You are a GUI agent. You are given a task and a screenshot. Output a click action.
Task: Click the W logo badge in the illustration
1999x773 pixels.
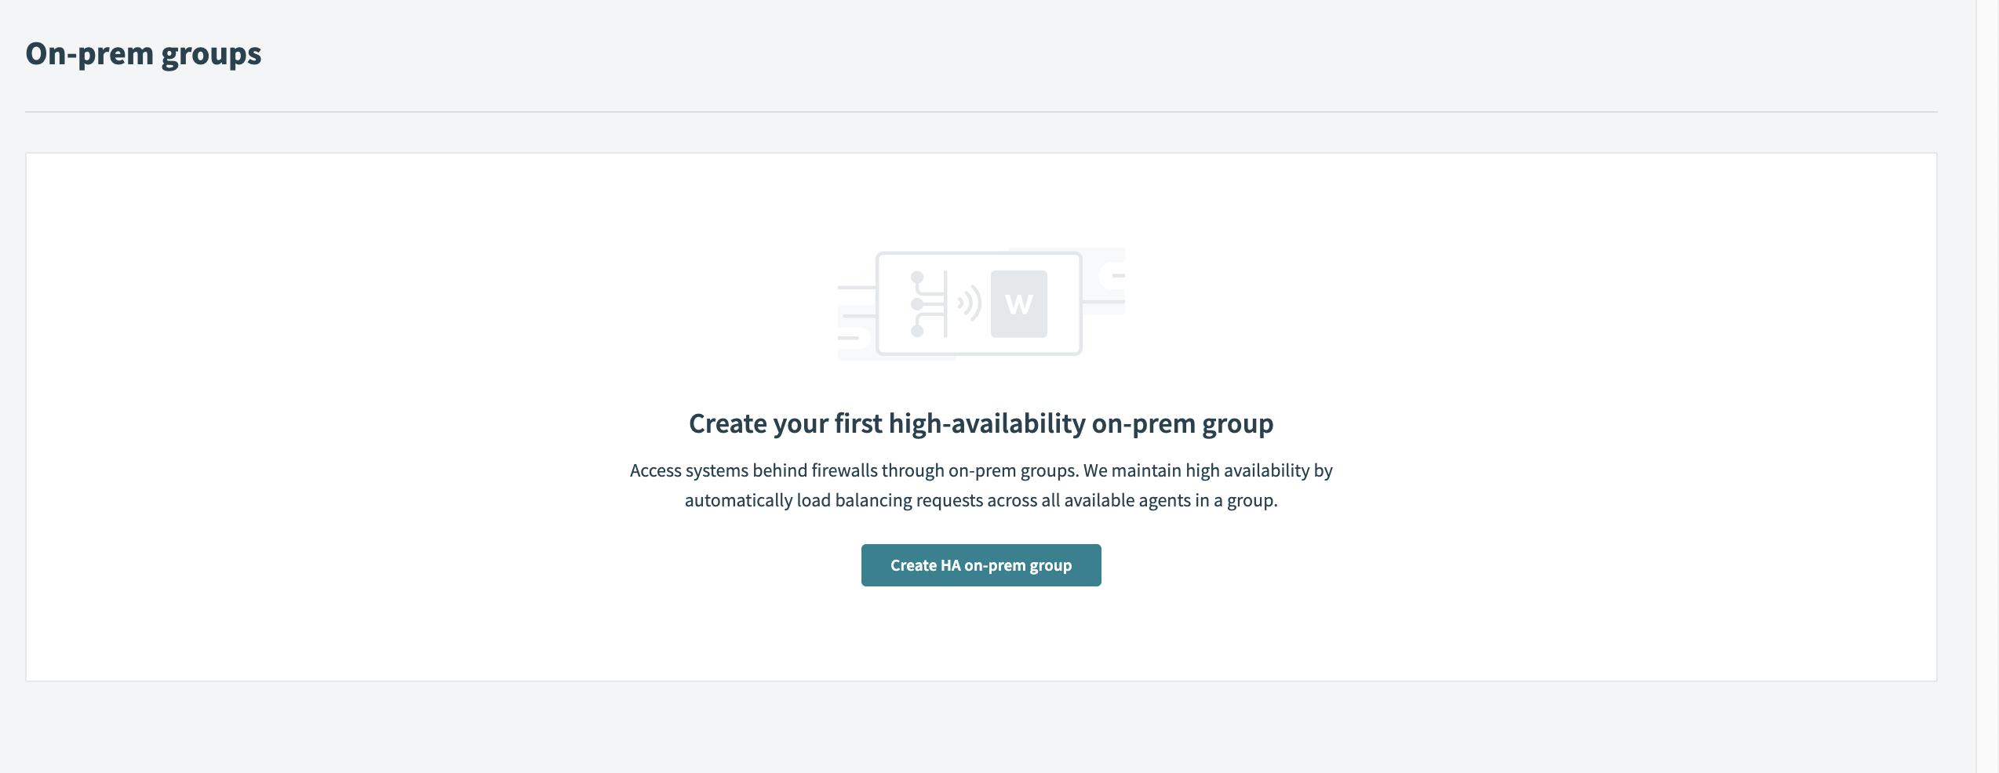(x=1019, y=305)
